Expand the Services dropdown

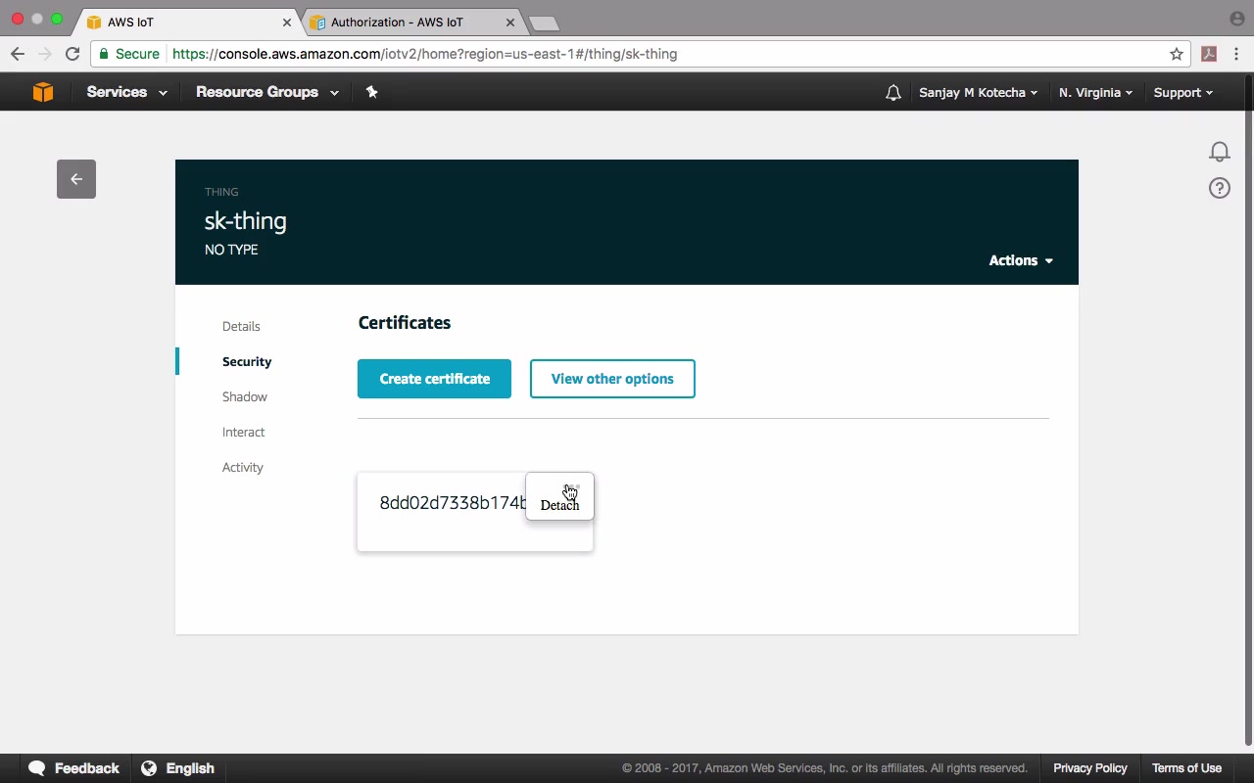[x=126, y=92]
